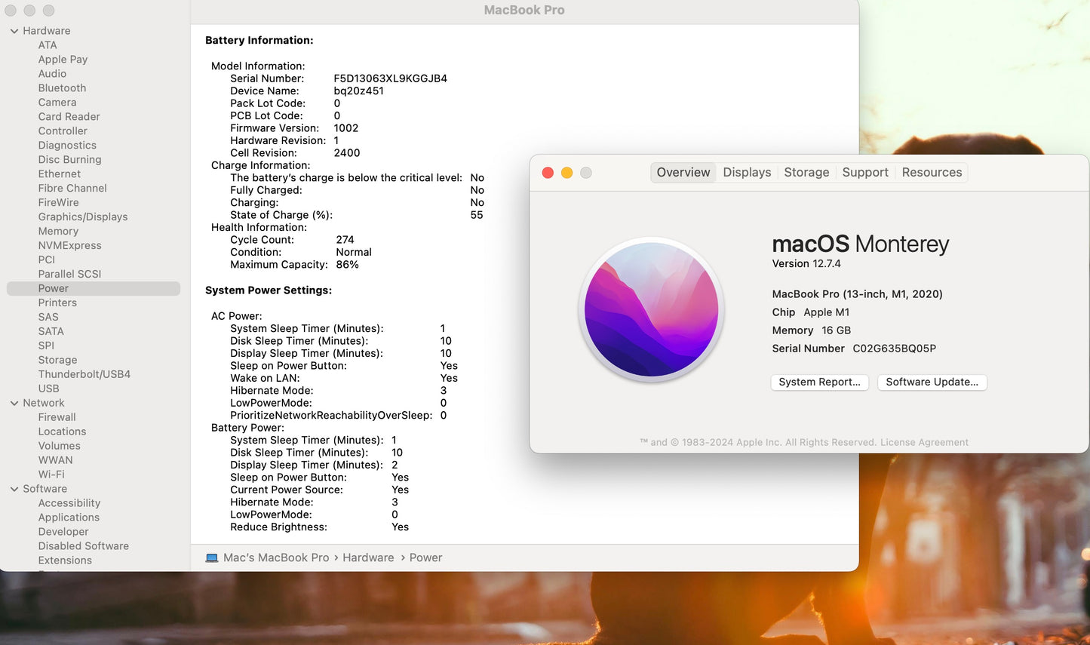This screenshot has width=1090, height=645.
Task: Click the System Report button
Action: pos(819,382)
